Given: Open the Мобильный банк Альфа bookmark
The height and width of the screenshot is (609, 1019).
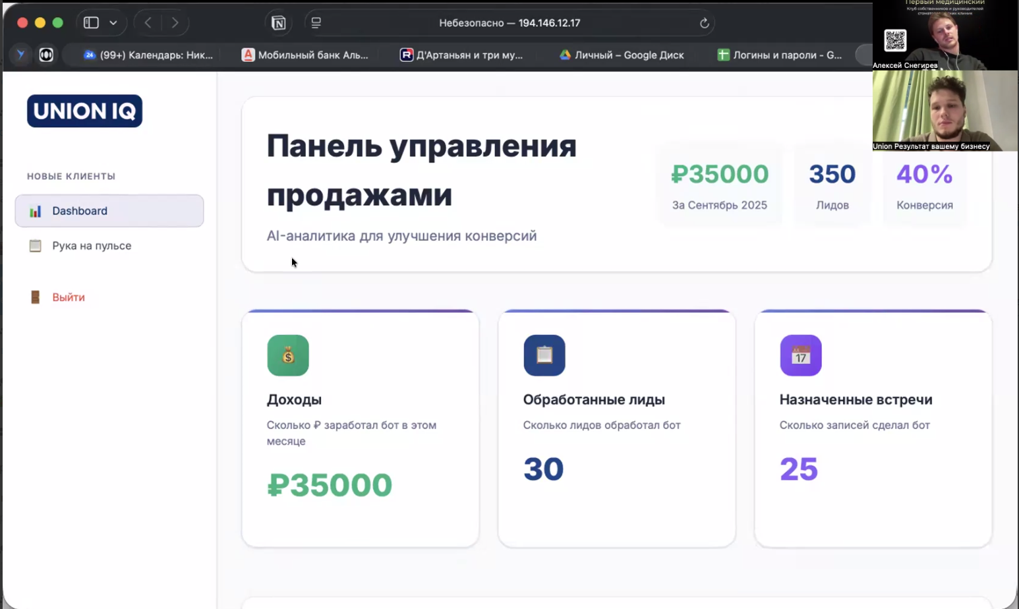Looking at the screenshot, I should point(305,55).
